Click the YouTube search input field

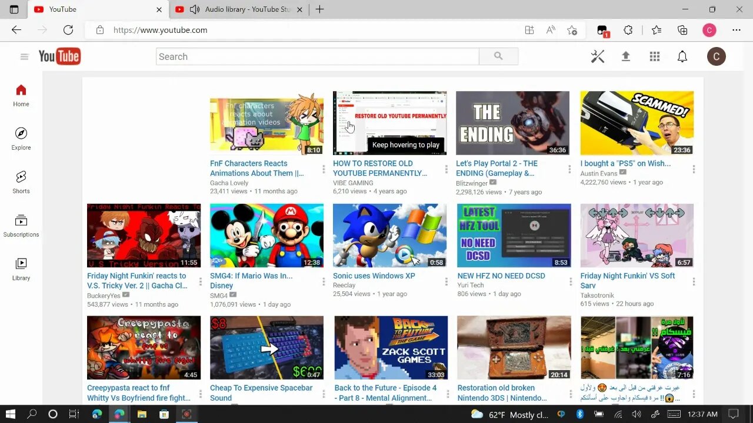click(x=318, y=56)
